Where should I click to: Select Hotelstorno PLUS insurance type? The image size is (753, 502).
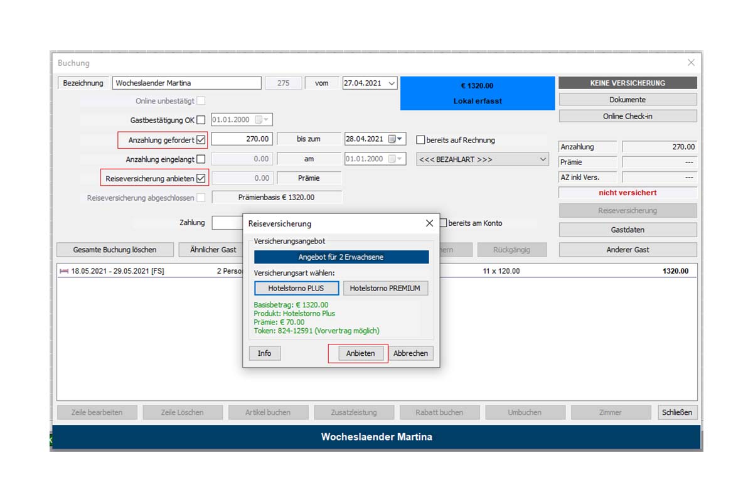coord(296,288)
